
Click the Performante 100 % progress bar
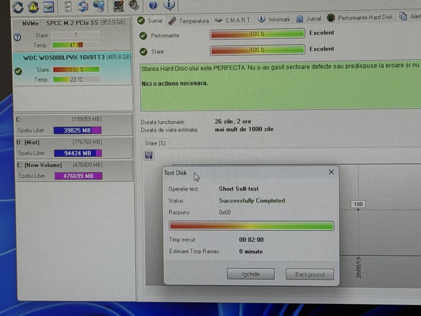click(x=258, y=34)
